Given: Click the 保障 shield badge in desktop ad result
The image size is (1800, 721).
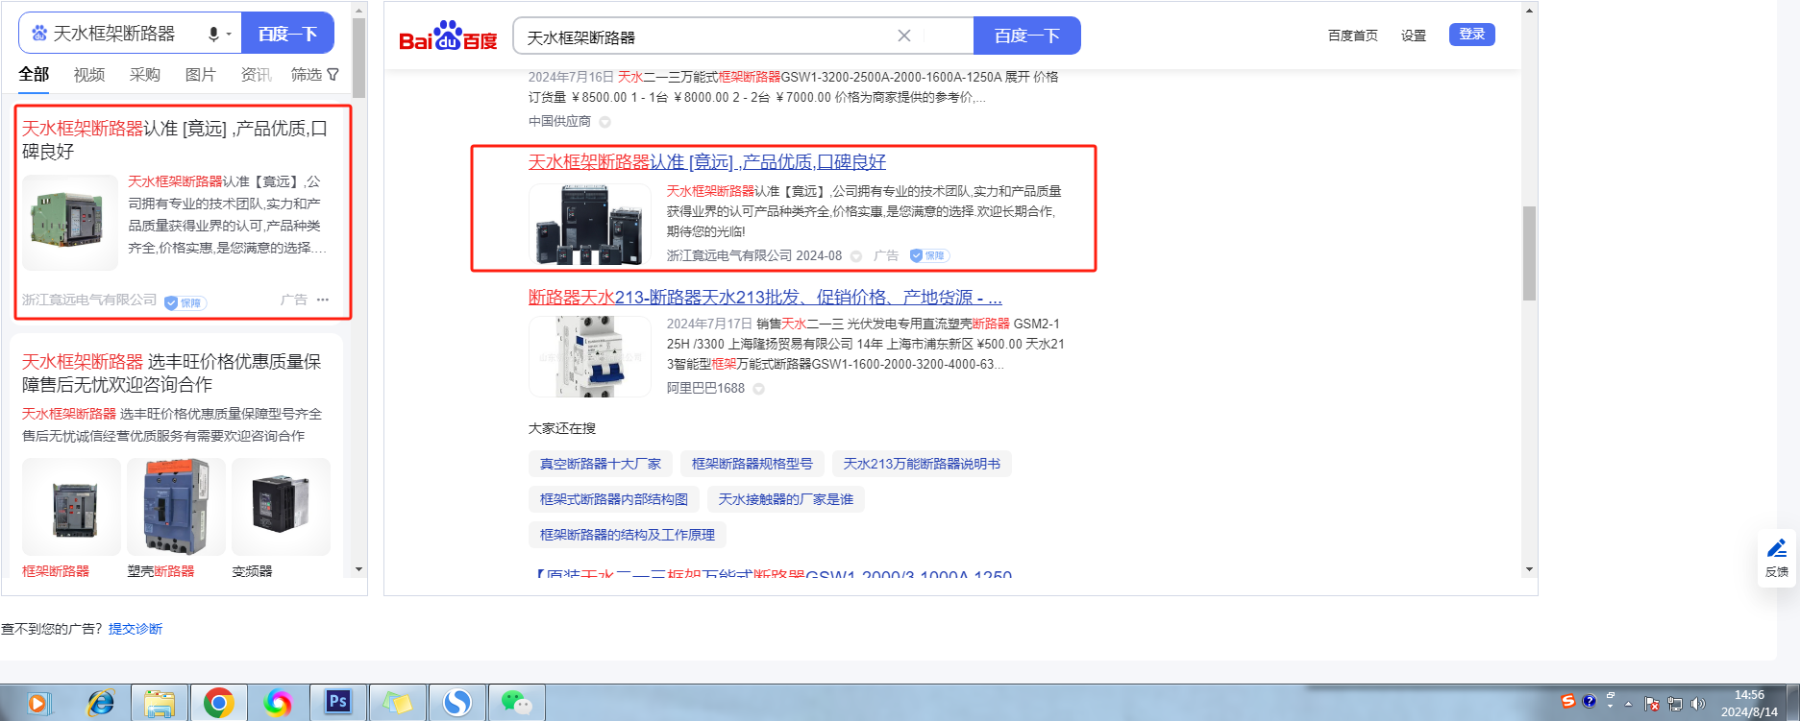Looking at the screenshot, I should click(x=929, y=255).
